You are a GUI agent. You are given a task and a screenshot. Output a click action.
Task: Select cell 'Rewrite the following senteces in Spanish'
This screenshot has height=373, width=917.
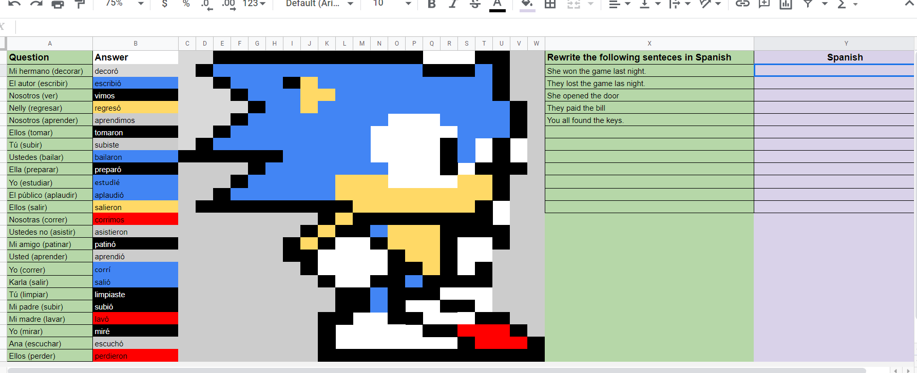(x=649, y=57)
